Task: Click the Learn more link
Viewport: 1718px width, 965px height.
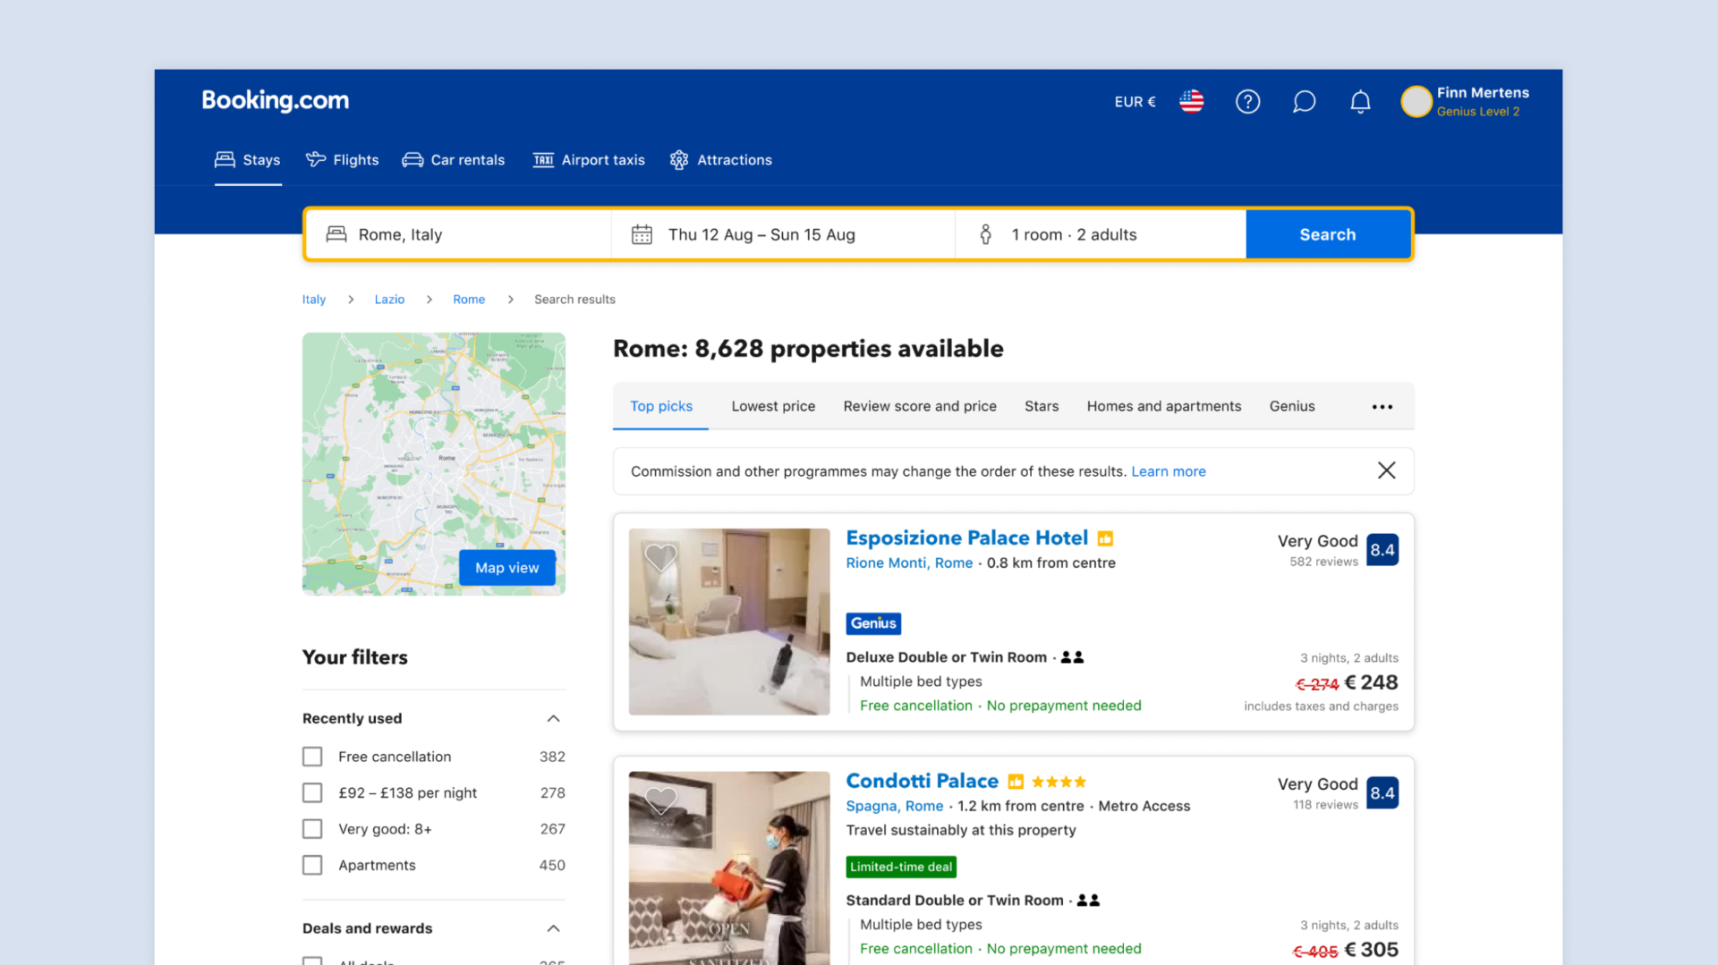Action: click(1169, 471)
